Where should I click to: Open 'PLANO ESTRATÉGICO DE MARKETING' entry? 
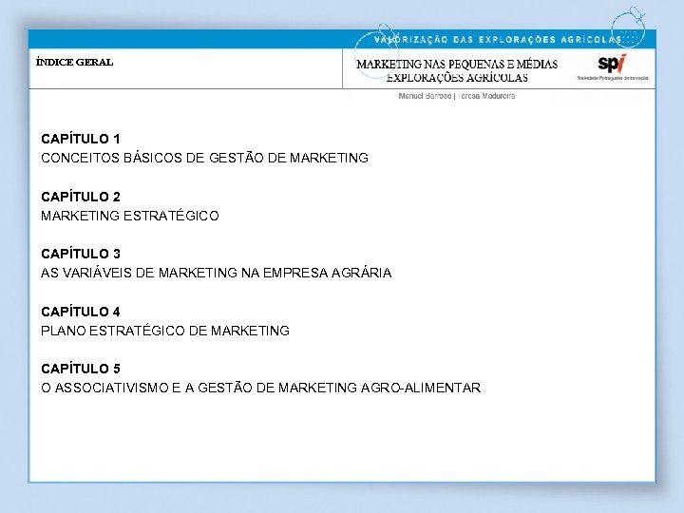(x=165, y=331)
